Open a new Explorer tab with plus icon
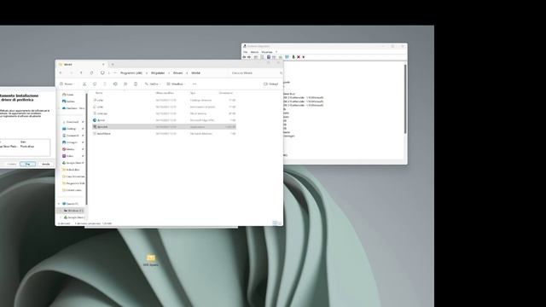The image size is (546, 307). pos(113,65)
